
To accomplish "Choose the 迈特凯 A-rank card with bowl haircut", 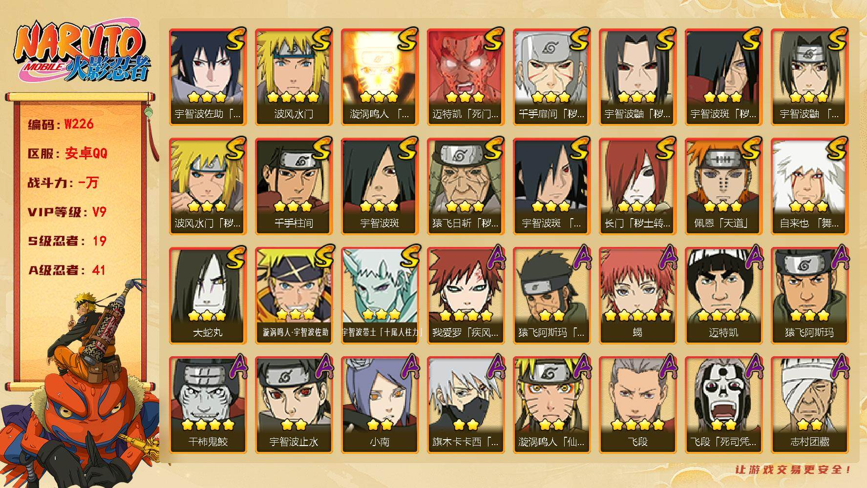I will point(723,296).
